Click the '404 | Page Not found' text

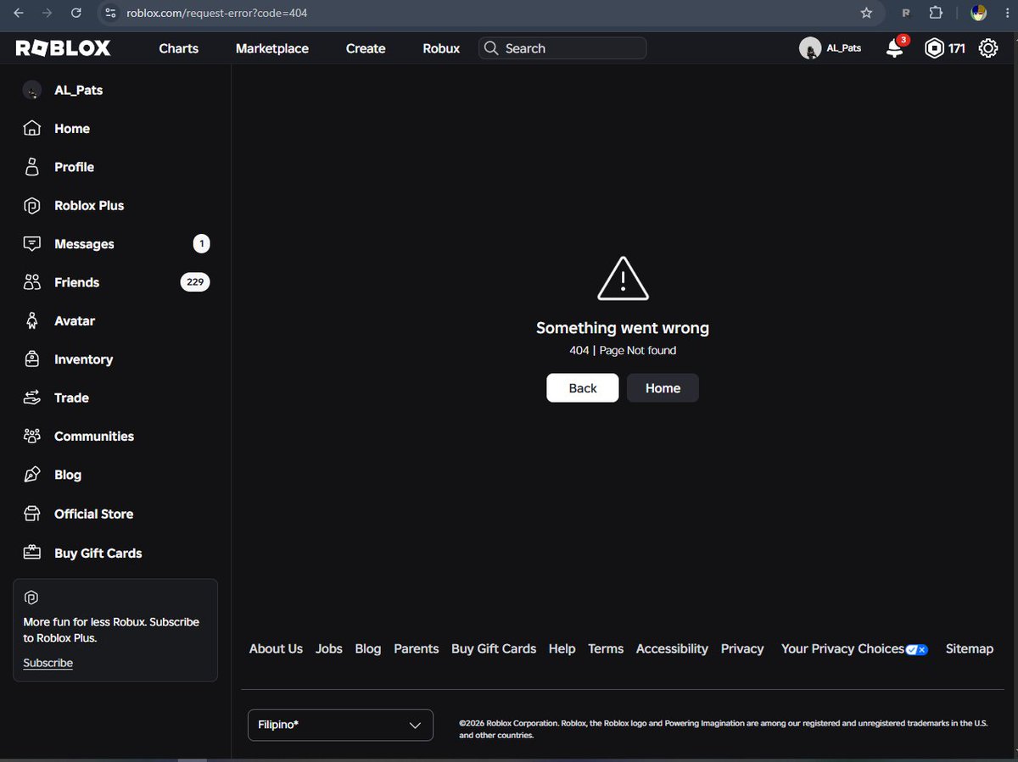click(x=623, y=350)
